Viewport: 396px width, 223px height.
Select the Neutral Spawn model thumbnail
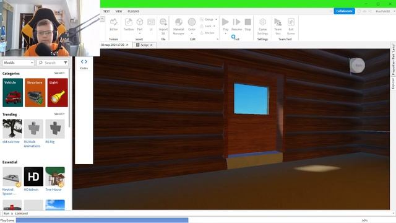point(12,177)
